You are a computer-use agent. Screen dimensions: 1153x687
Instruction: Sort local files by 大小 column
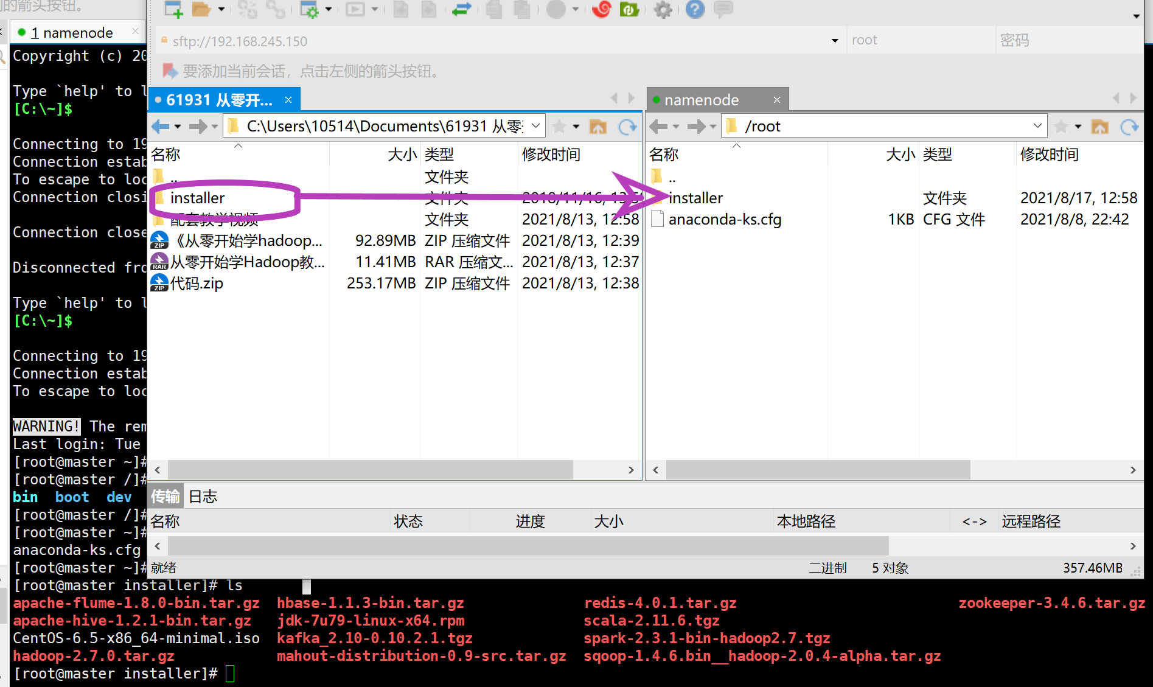tap(375, 155)
